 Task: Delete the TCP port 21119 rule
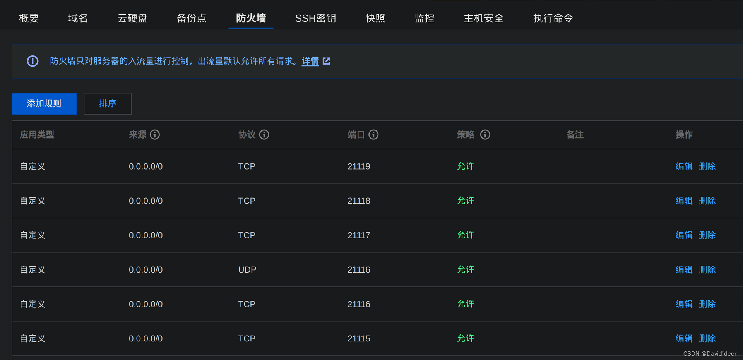point(707,166)
